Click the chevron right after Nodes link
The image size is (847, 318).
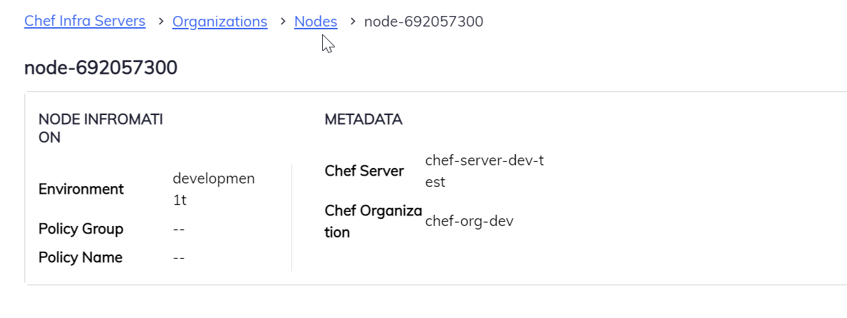351,22
